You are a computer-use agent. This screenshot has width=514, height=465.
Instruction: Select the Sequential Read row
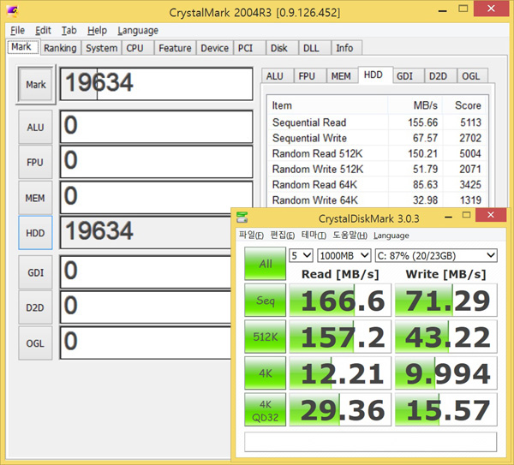pyautogui.click(x=377, y=122)
